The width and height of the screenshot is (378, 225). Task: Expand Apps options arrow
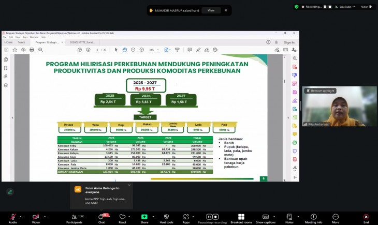click(193, 217)
